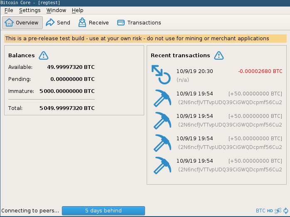Click the Immature balance 5 000.00000000 BTC
The width and height of the screenshot is (290, 217).
point(67,91)
